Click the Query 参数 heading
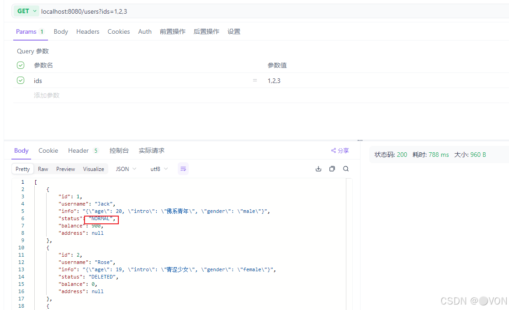 tap(33, 51)
